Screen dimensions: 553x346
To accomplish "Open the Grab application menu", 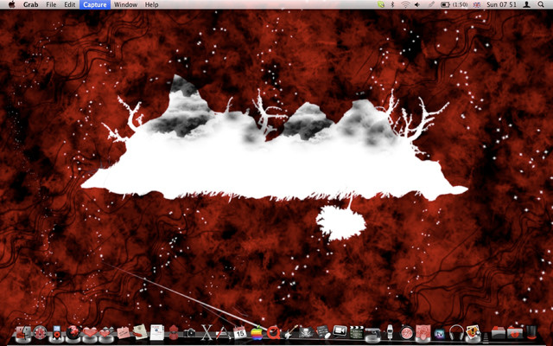I will pos(31,4).
